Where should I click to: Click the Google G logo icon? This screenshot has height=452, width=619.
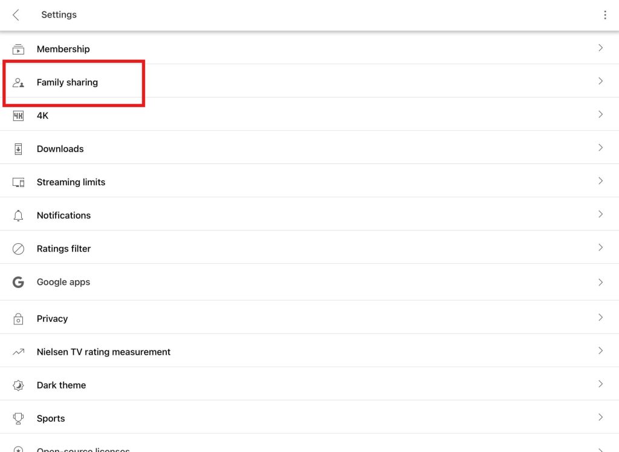18,282
